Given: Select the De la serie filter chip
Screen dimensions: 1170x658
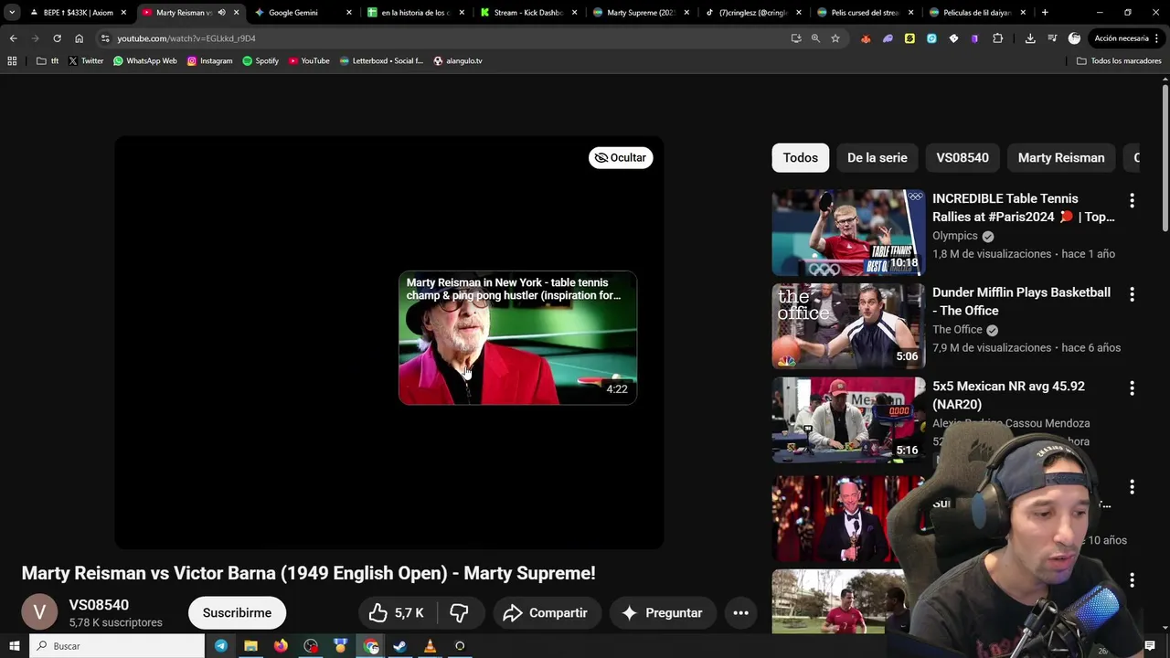Looking at the screenshot, I should tap(877, 158).
